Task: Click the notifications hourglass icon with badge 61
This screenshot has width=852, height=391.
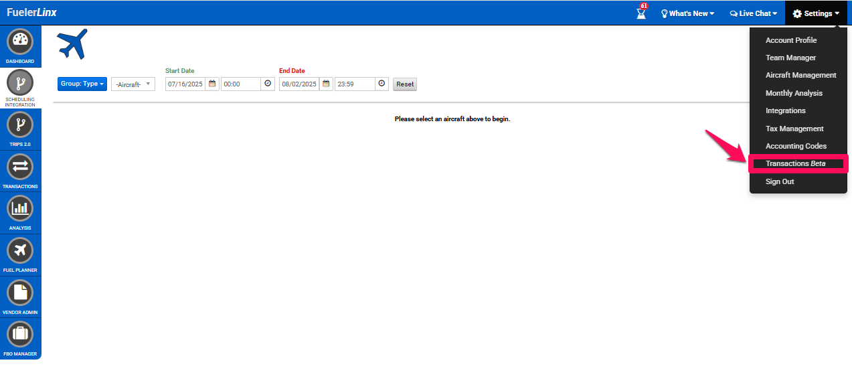Action: (x=642, y=11)
